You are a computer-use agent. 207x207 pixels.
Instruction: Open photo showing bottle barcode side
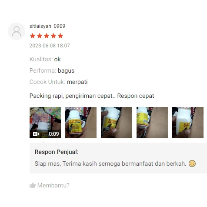click(152, 123)
